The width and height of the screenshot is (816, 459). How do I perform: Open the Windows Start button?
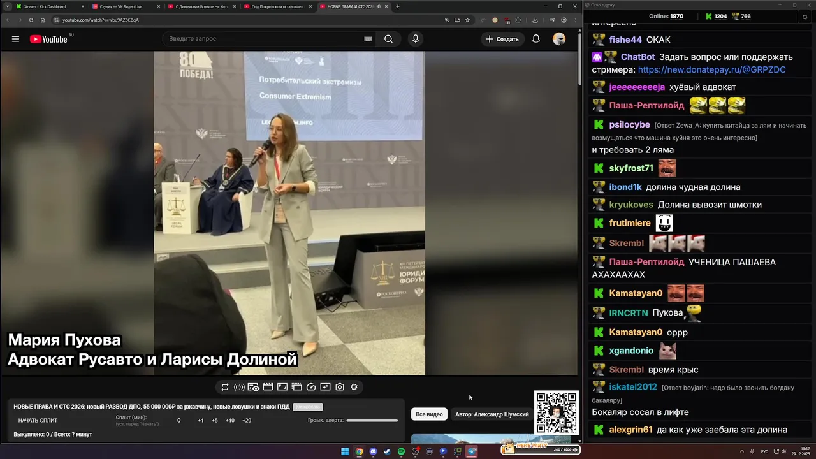tap(345, 451)
